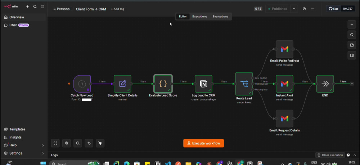This screenshot has height=165, width=360.
Task: Open the Overview page
Action: (24, 17)
